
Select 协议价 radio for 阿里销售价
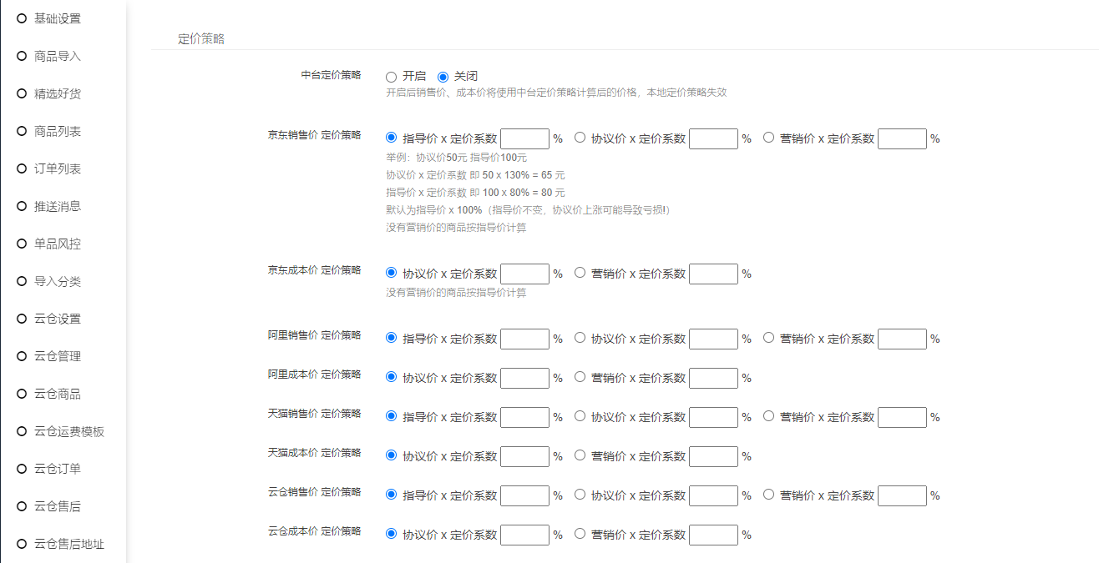tap(580, 338)
